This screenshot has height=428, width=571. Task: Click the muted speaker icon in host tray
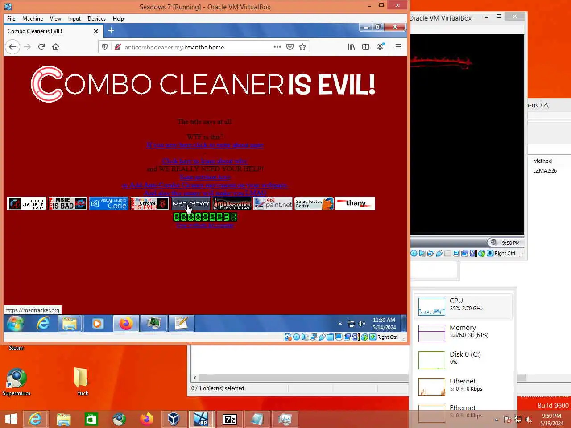(529, 419)
